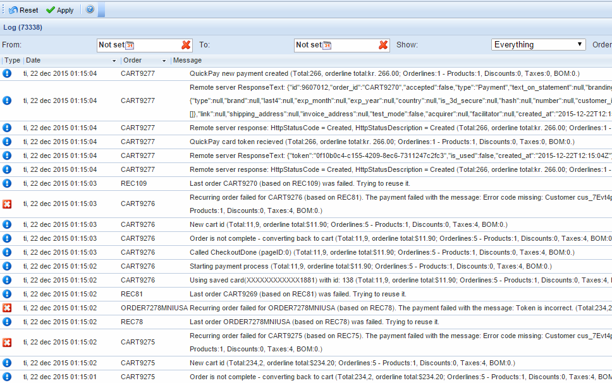Clear the From date with red X
Screen dimensions: 612x383
(x=186, y=45)
